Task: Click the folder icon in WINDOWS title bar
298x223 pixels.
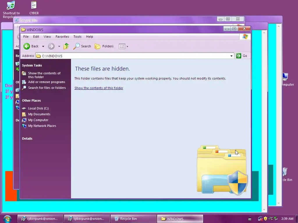Action: pyautogui.click(x=23, y=30)
